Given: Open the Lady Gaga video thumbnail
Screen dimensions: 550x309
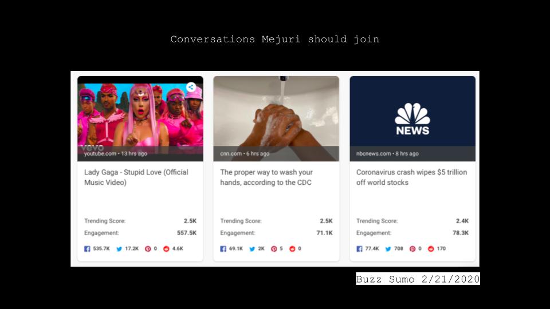Looking at the screenshot, I should [x=140, y=118].
